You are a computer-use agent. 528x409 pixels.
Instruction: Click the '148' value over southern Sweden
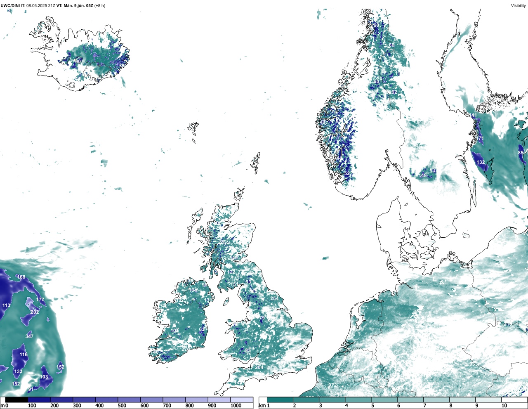423,175
